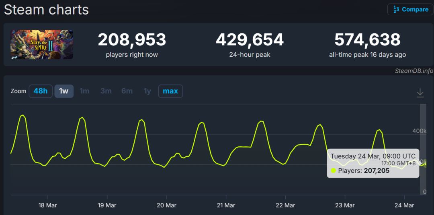
Task: Select the 1m zoom range
Action: click(84, 91)
